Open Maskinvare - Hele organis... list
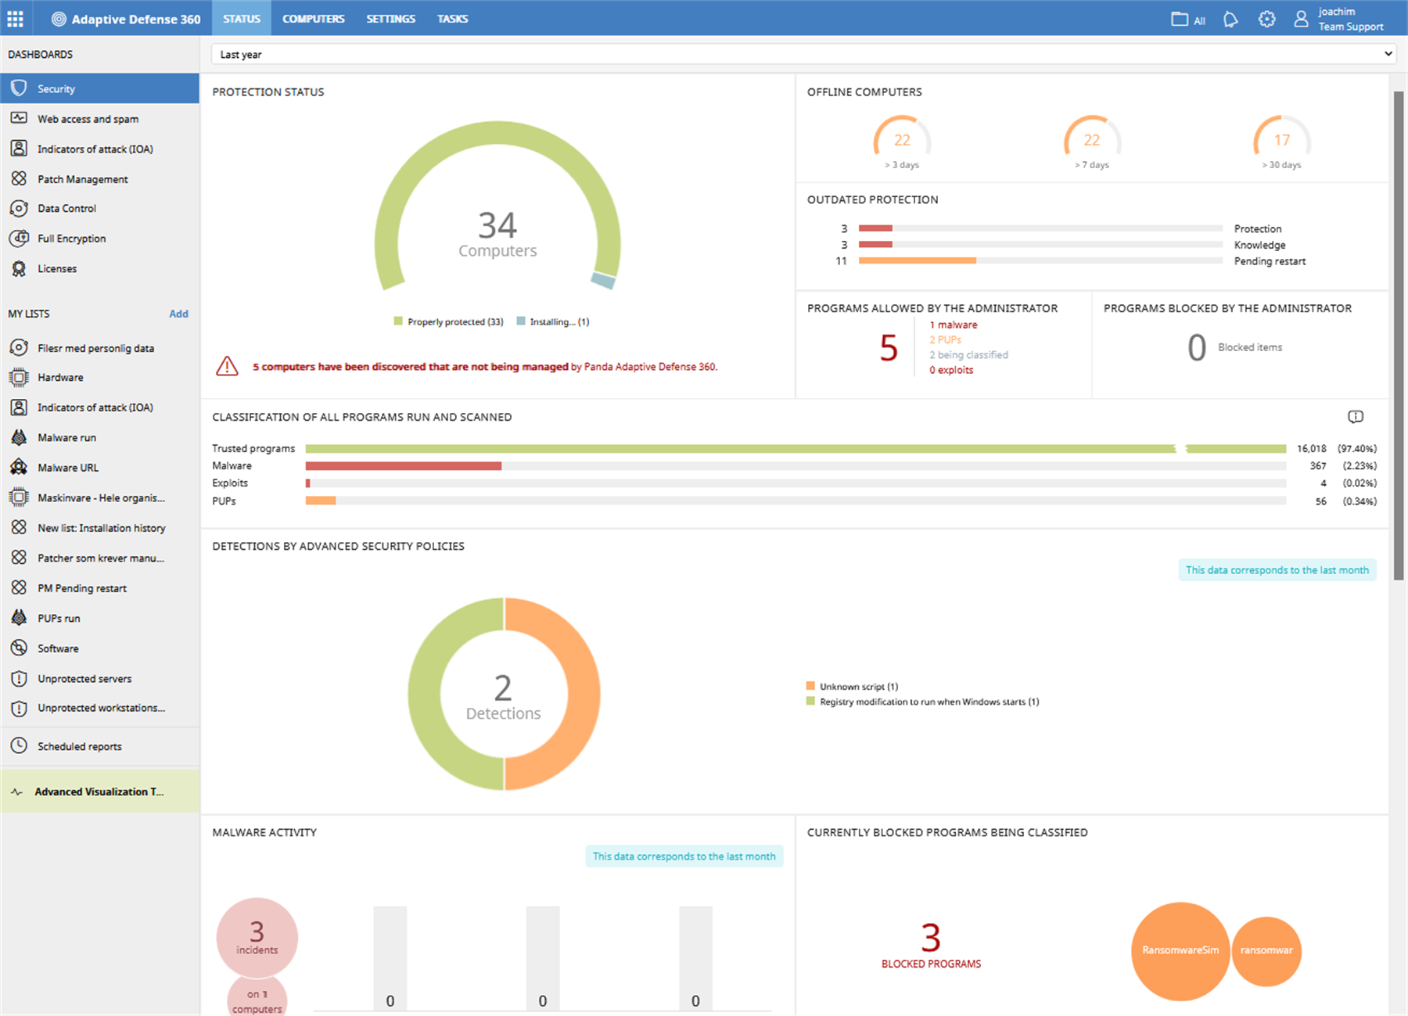 (100, 497)
